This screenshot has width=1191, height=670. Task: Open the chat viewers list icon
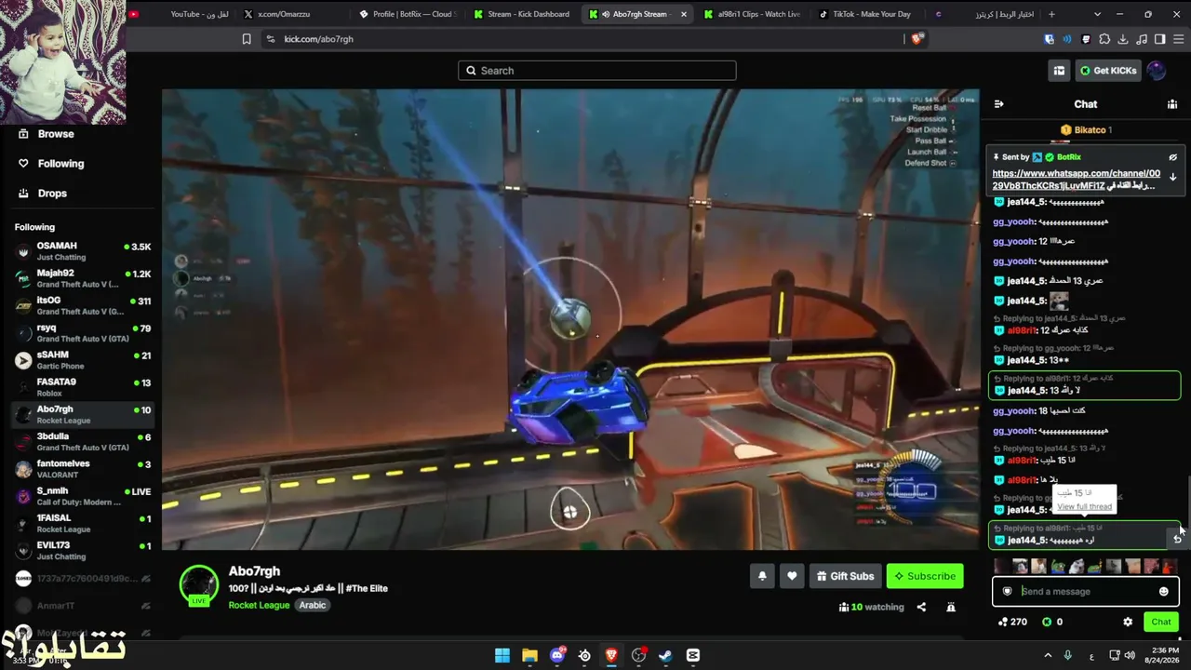click(x=1172, y=104)
